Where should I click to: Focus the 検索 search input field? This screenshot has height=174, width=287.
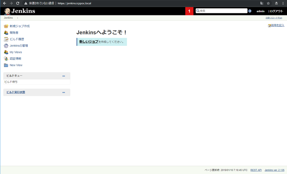point(221,11)
